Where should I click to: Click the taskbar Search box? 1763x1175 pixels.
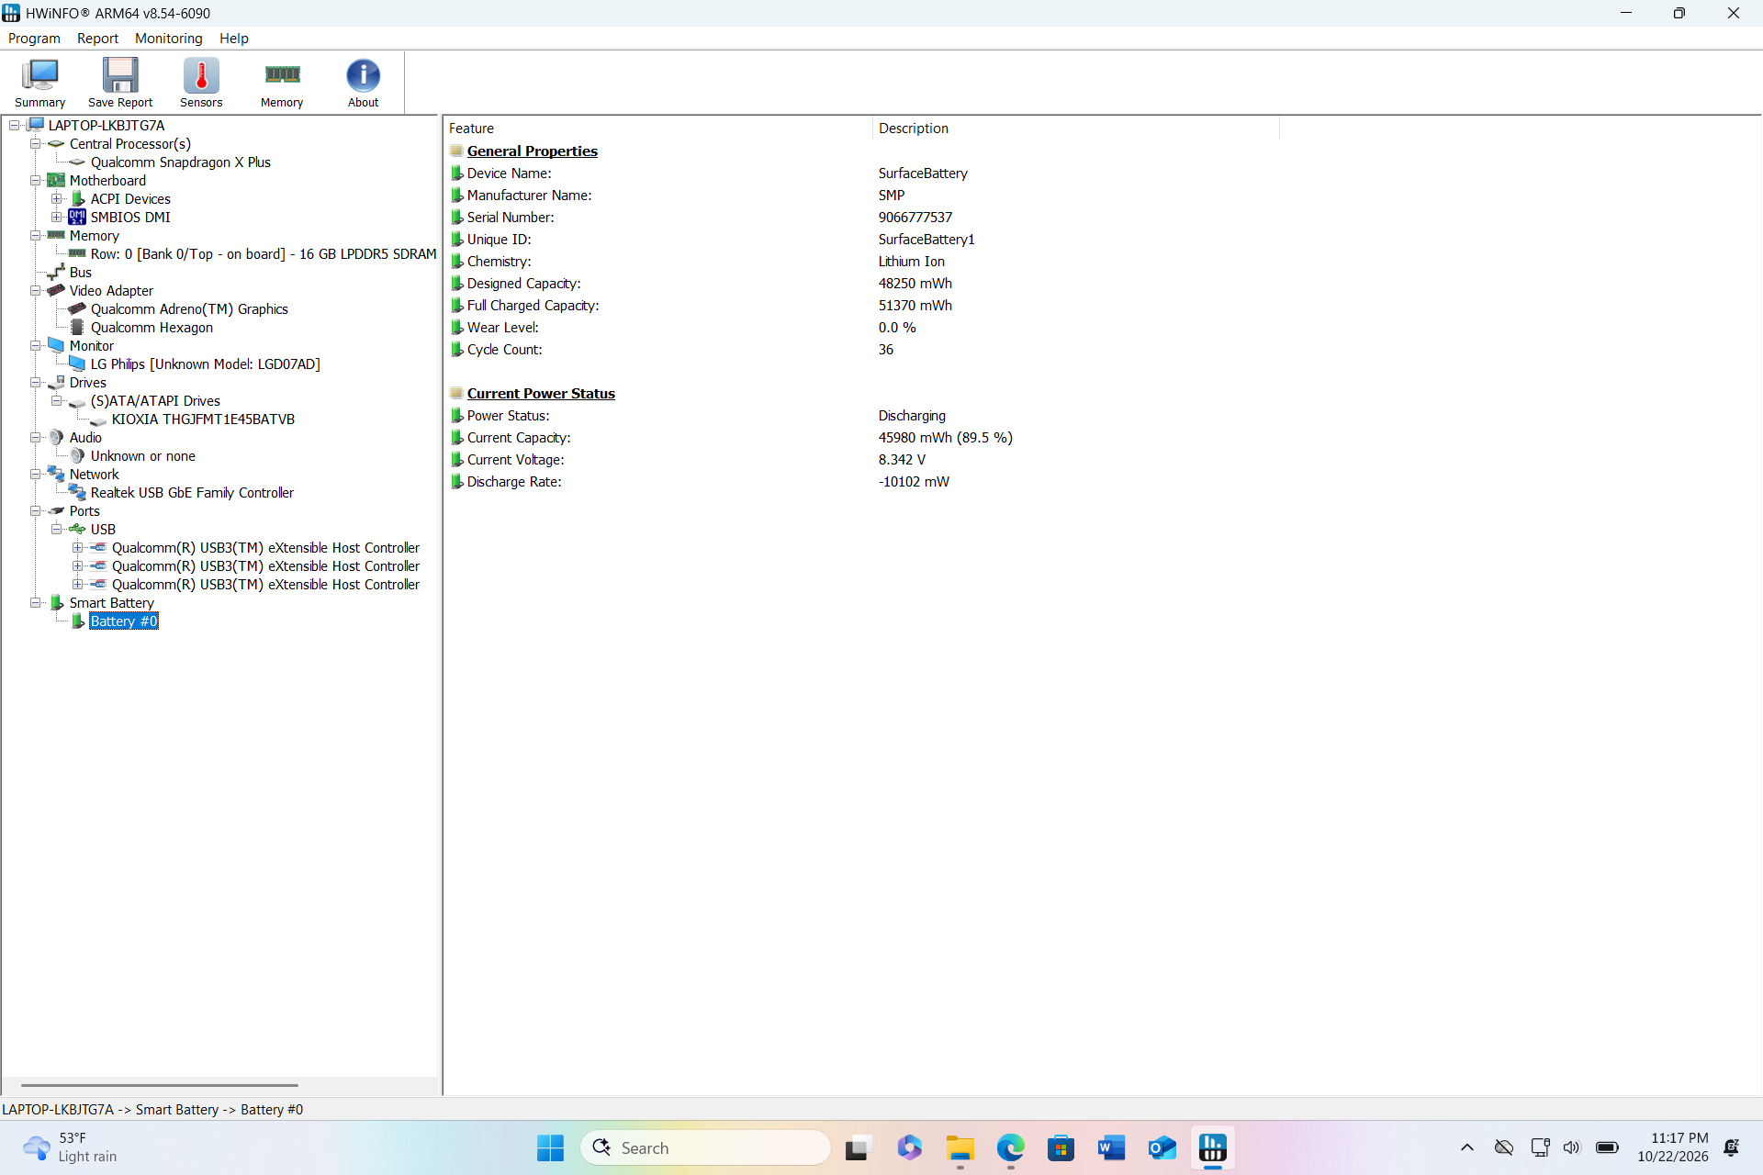[x=705, y=1147]
